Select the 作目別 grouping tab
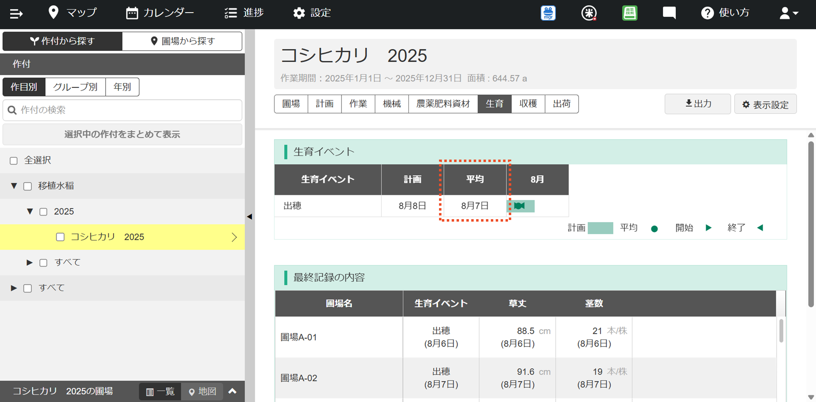The image size is (816, 402). point(24,87)
